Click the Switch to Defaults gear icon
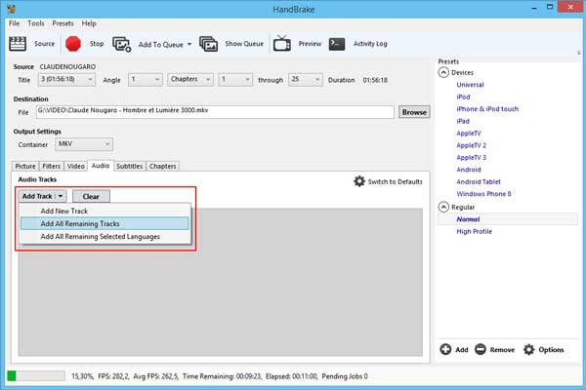586x390 pixels. (359, 181)
